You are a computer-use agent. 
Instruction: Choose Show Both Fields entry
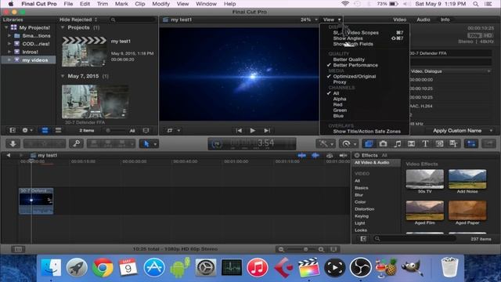coord(353,44)
